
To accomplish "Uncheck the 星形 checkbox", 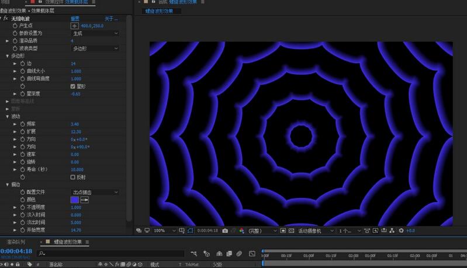I will [x=73, y=86].
